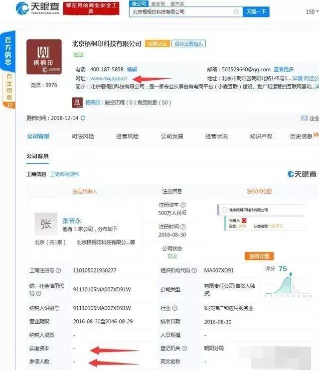
Task: Click legal representative name 张晋永
Action: coord(72,221)
